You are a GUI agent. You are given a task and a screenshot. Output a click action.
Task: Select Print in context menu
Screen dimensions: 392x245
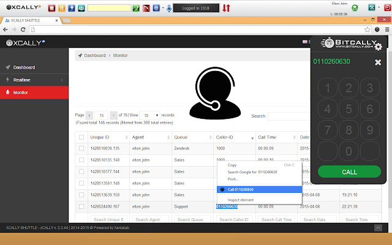260,179
